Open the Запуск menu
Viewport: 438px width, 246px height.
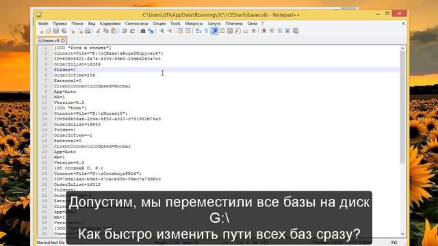(214, 23)
